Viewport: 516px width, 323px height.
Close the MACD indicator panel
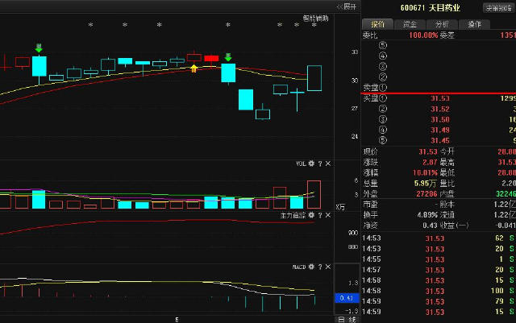(328, 267)
